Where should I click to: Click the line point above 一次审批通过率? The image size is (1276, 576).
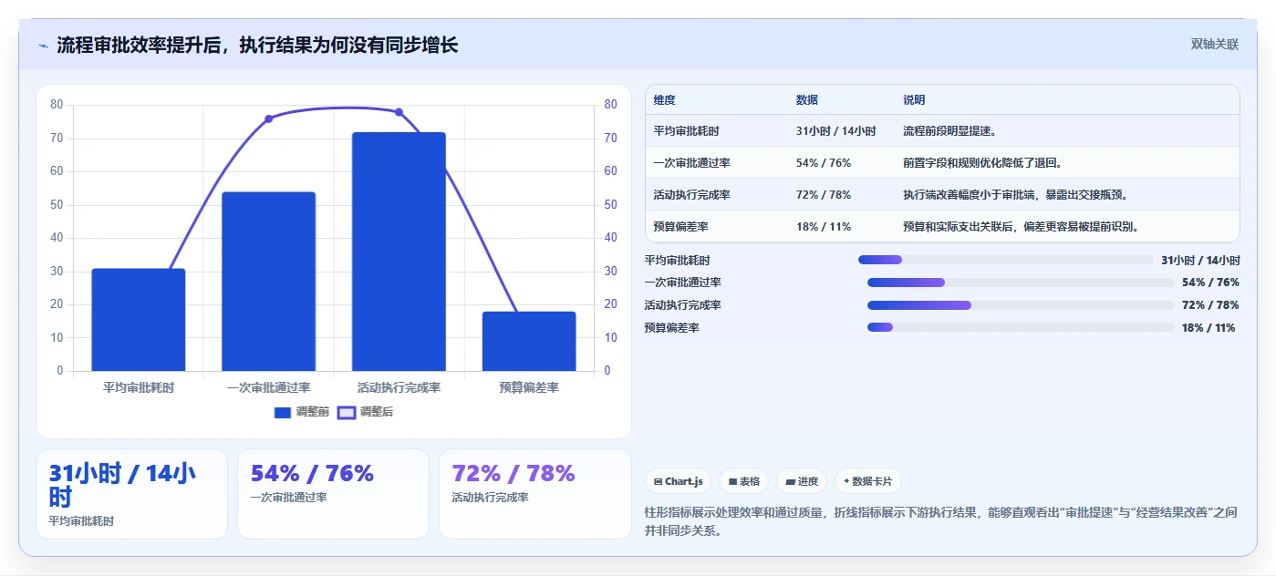(x=268, y=118)
